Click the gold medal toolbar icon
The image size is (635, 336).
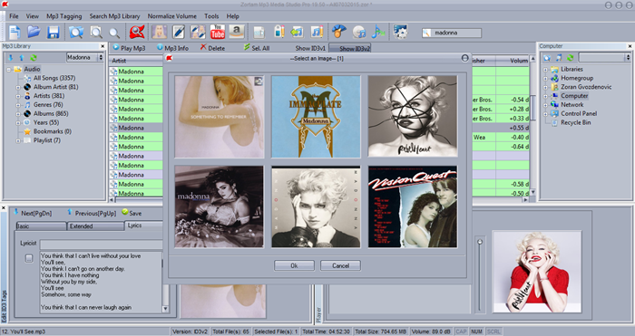[x=339, y=32]
